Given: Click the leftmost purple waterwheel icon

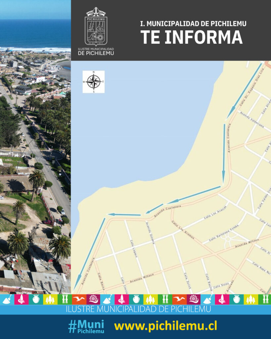Looking at the screenshot, I should click(93, 299).
